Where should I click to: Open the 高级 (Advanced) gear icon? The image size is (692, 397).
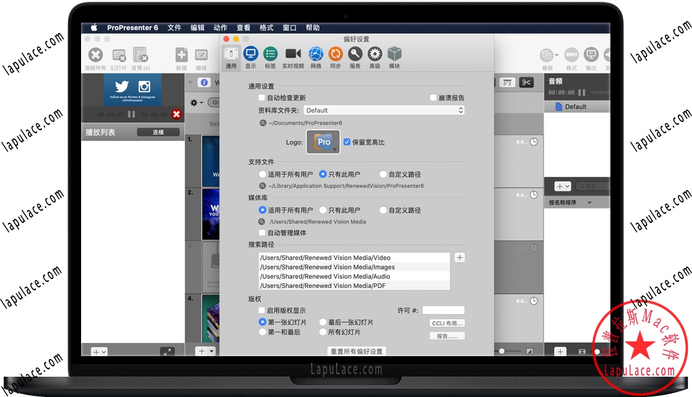375,54
